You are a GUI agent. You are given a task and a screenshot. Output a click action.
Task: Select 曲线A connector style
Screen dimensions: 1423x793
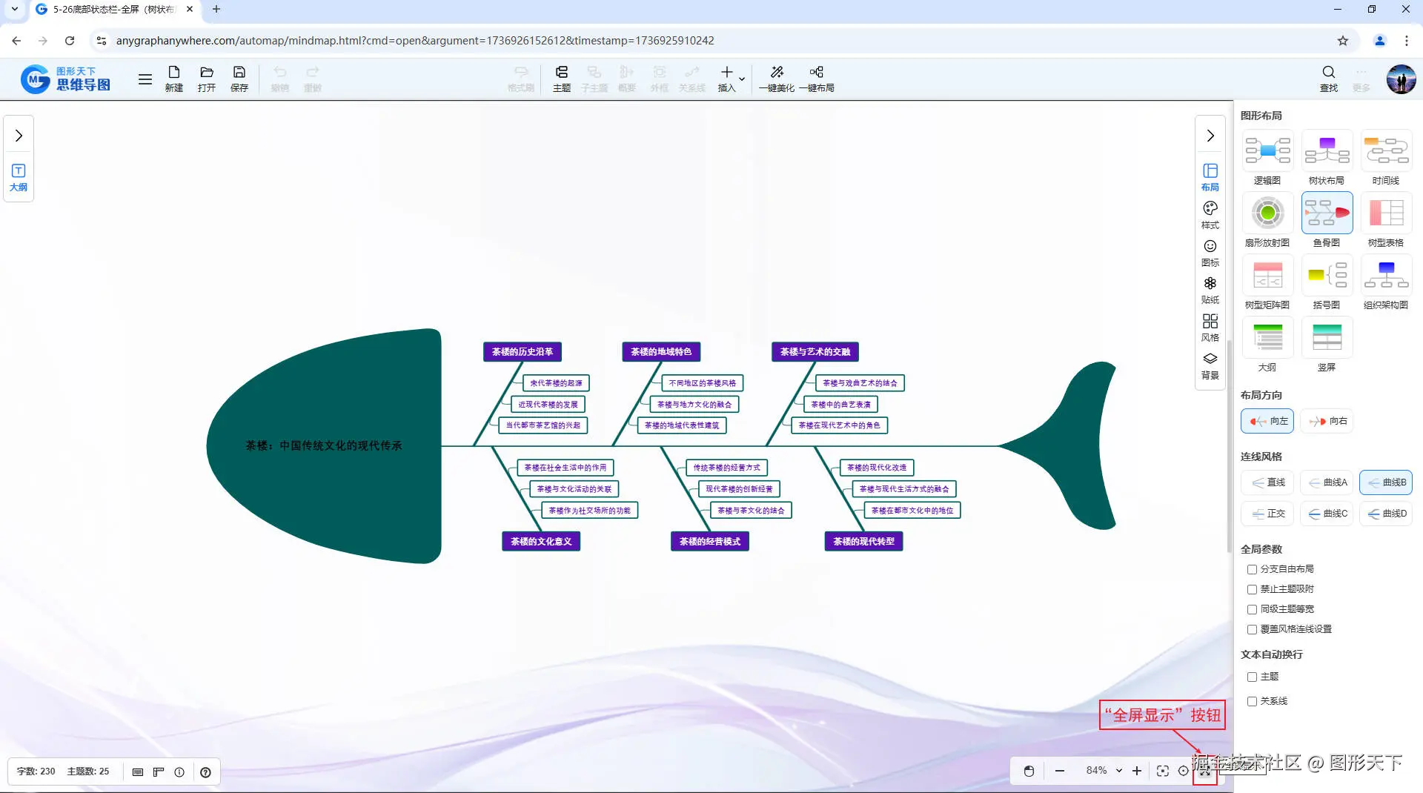[x=1327, y=482]
